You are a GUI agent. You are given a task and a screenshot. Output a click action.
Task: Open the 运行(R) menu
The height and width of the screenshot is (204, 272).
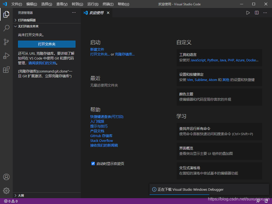pos(93,4)
